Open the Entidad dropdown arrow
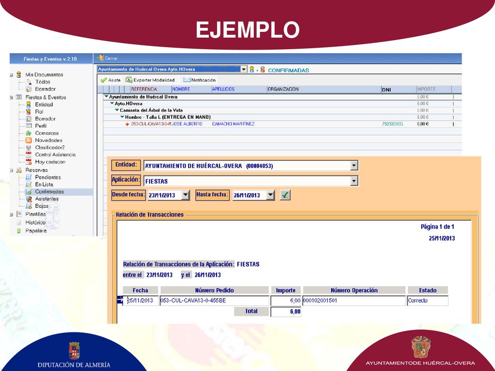The image size is (495, 371). coord(354,165)
